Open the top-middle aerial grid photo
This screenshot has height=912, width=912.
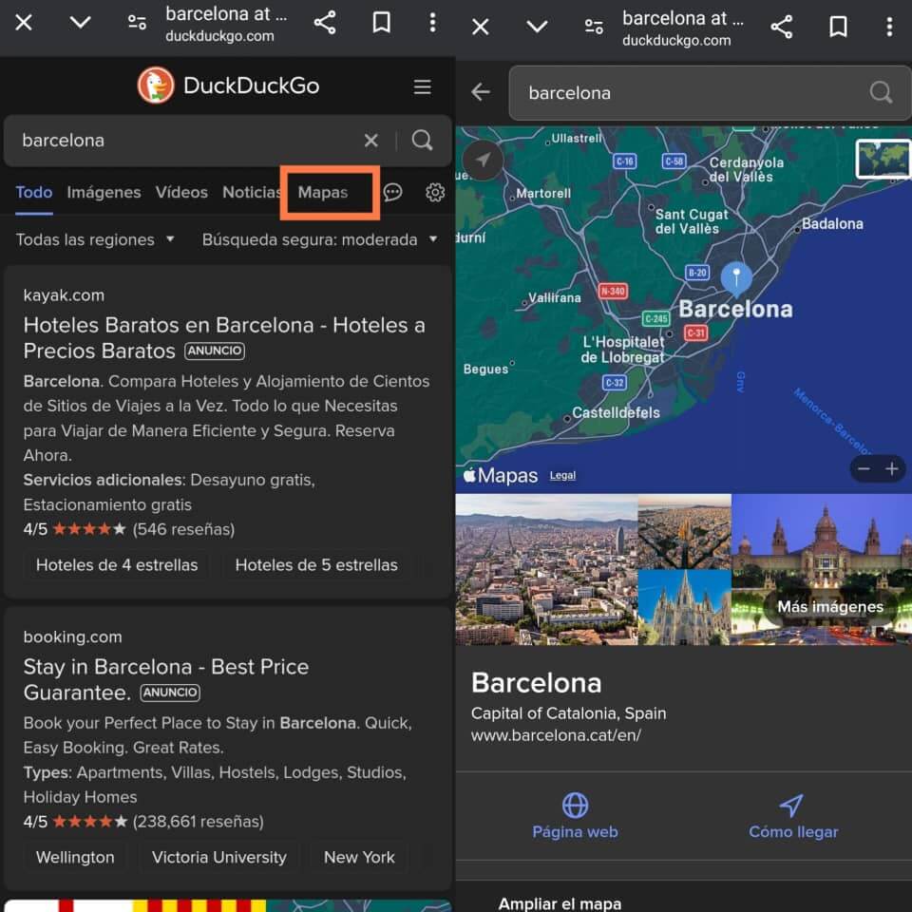pos(685,531)
